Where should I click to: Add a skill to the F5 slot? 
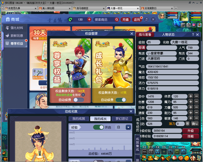point(164,152)
